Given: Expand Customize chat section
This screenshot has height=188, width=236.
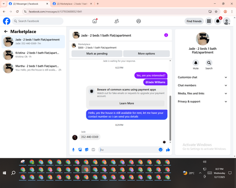Looking at the screenshot, I should [202, 77].
